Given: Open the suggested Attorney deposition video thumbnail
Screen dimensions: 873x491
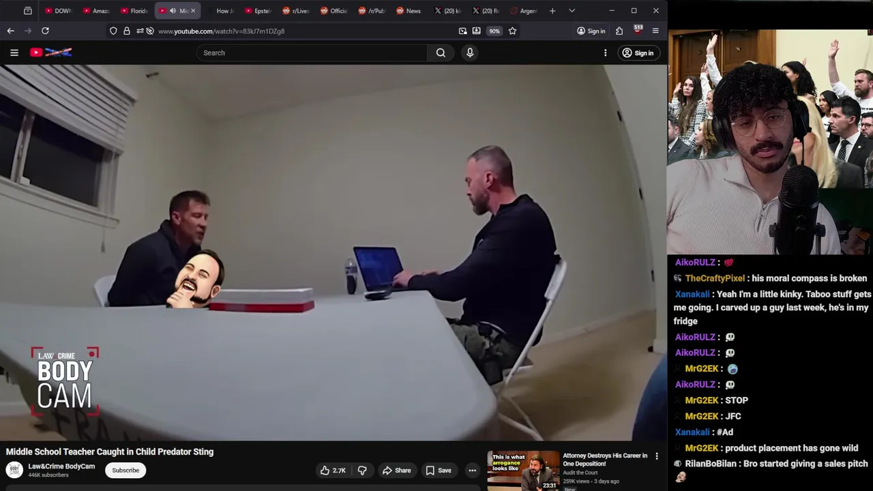Looking at the screenshot, I should coord(523,471).
